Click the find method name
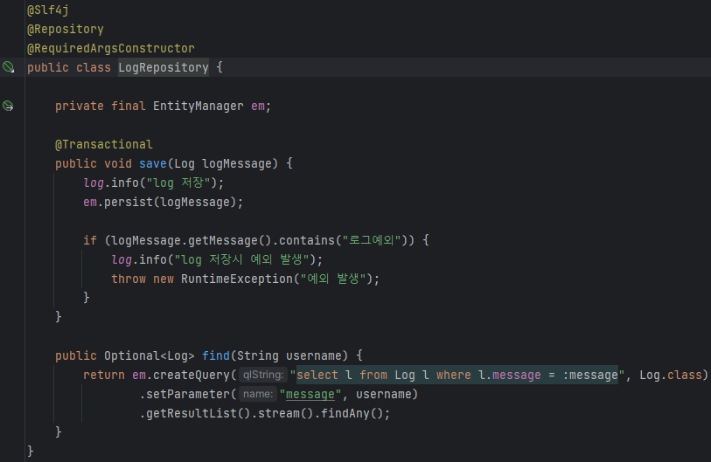 pyautogui.click(x=216, y=356)
